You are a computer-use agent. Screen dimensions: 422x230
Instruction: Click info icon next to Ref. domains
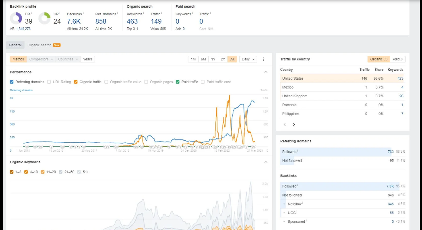tap(118, 13)
